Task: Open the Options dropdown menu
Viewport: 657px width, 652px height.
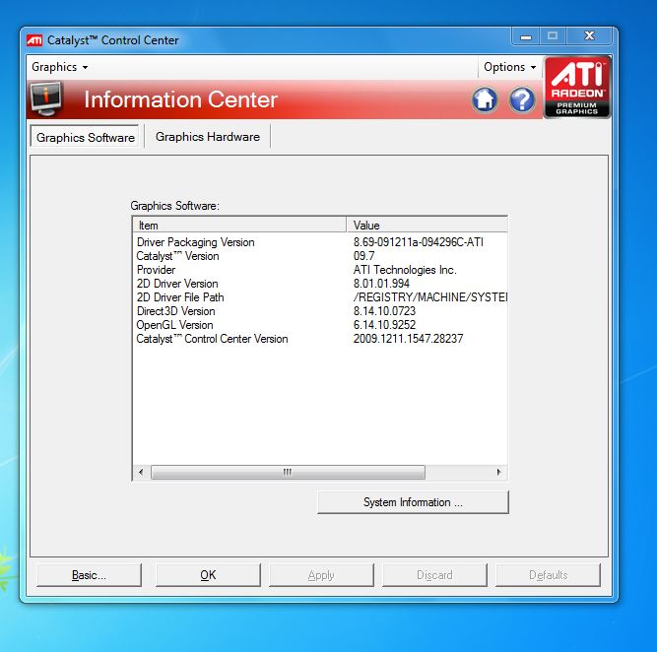Action: [x=509, y=67]
